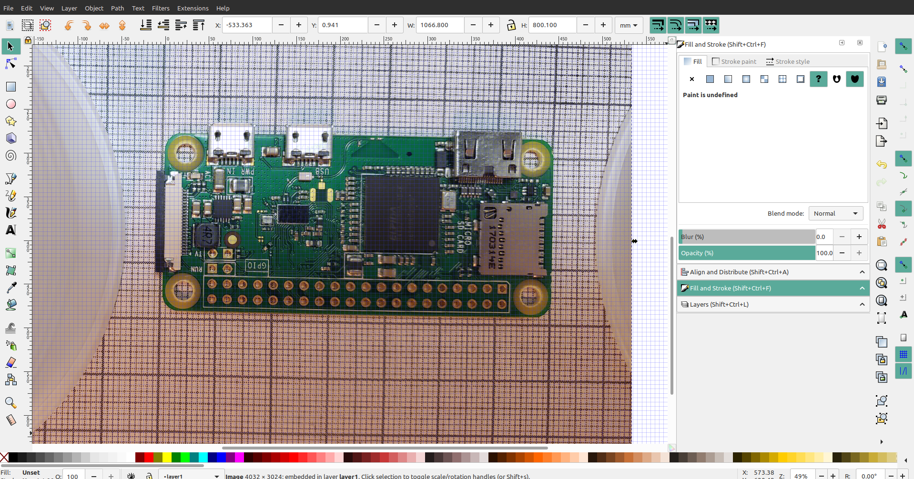Open the units mm dropdown
The image size is (914, 479).
point(629,25)
